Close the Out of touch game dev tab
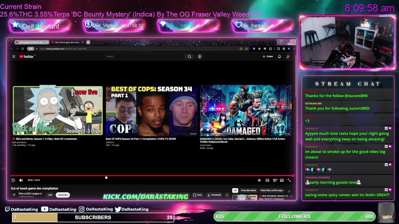 point(83,42)
